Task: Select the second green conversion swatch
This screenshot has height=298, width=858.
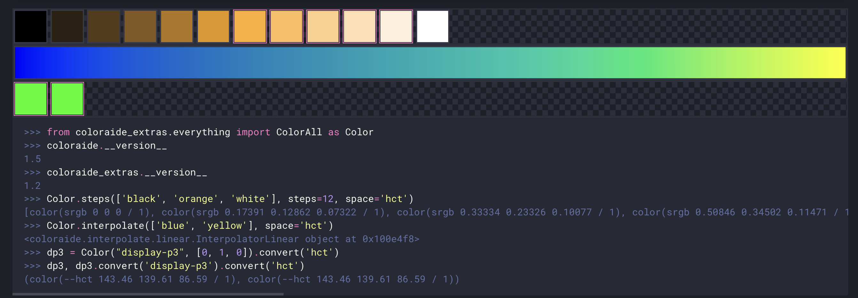Action: point(67,99)
